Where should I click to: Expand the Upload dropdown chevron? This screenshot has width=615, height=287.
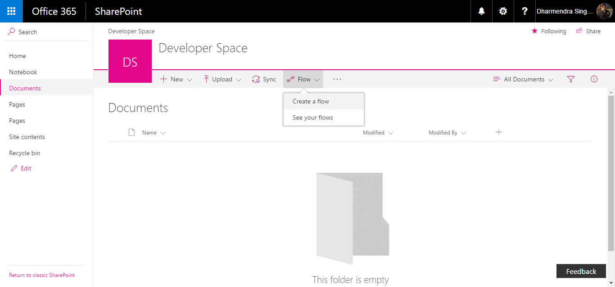pos(239,80)
